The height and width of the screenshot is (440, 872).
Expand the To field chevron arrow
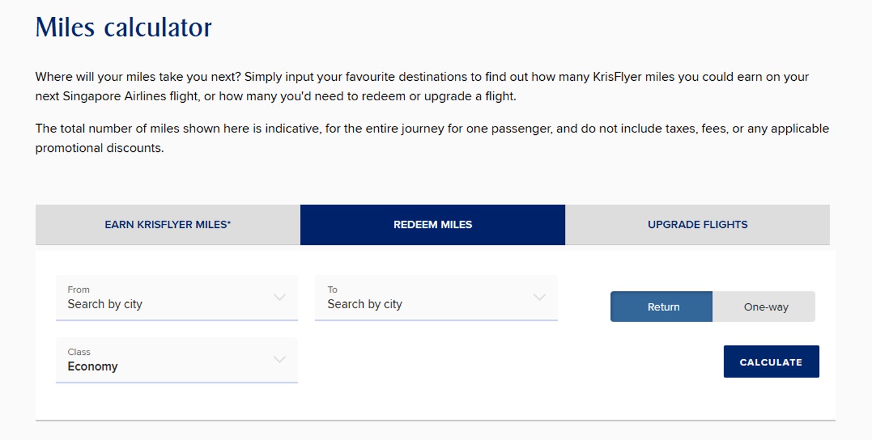click(539, 297)
